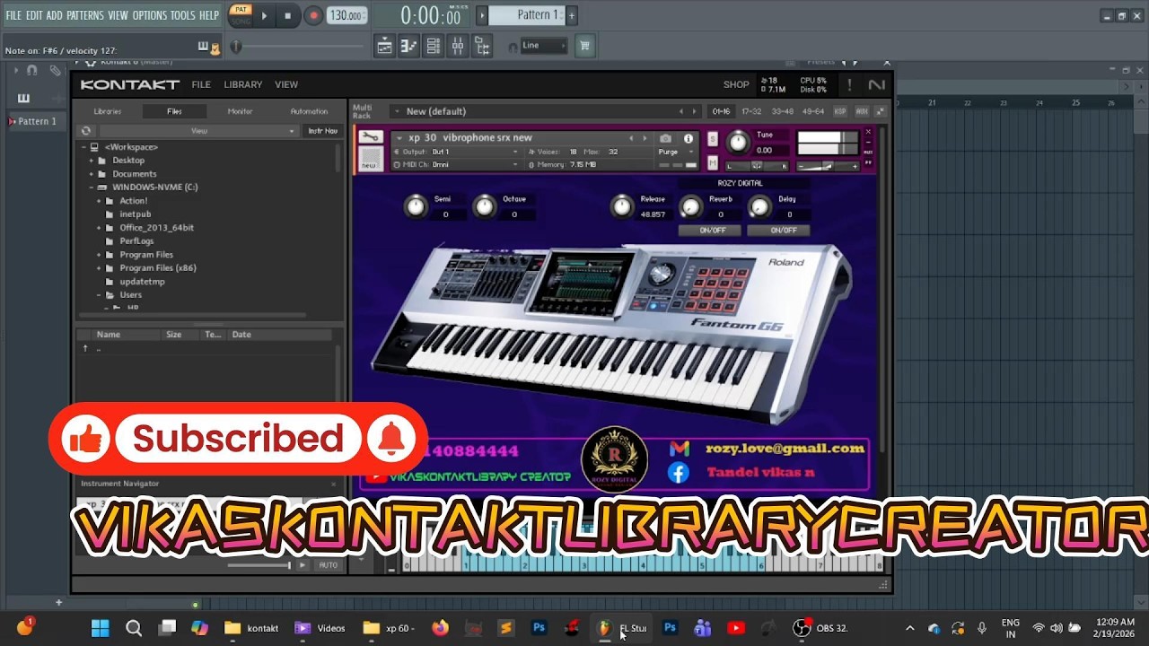Image resolution: width=1149 pixels, height=646 pixels.
Task: Toggle the Solo S button on instrument
Action: (713, 138)
